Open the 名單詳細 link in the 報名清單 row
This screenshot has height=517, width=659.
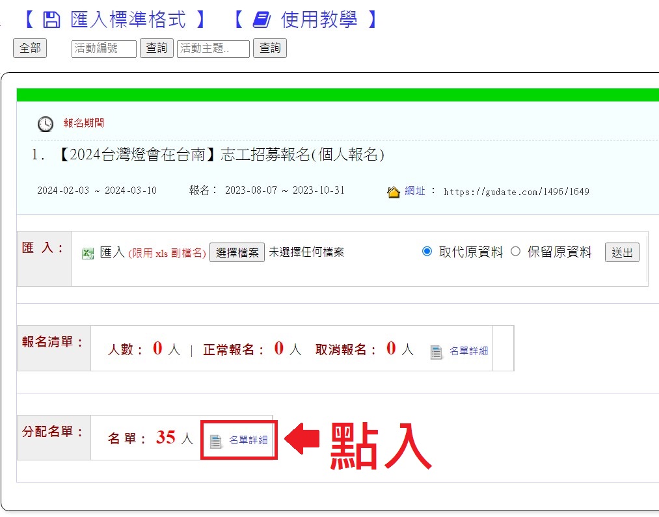[468, 351]
